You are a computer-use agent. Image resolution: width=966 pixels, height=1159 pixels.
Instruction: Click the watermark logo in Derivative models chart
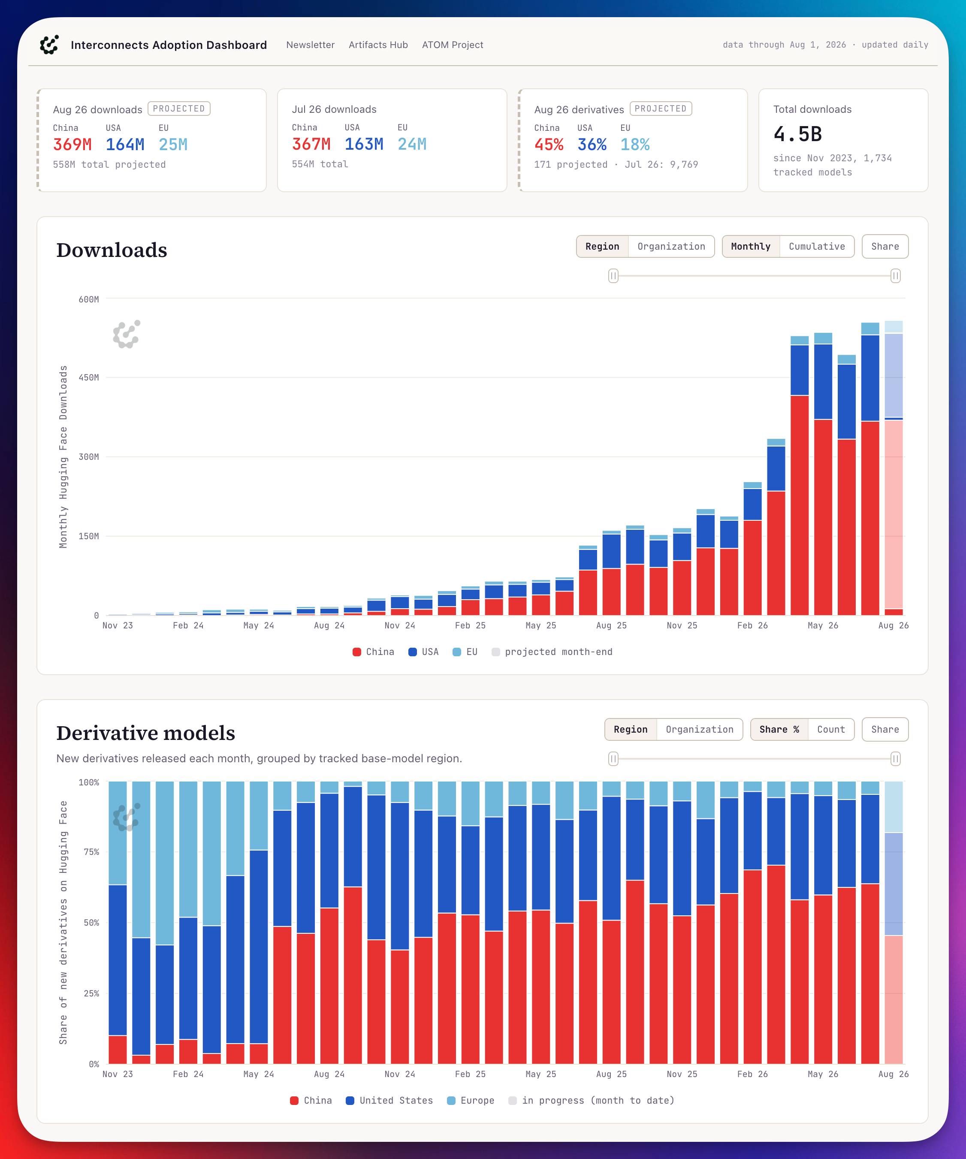pos(127,818)
